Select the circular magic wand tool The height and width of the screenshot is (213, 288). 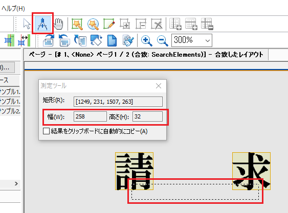click(93, 24)
